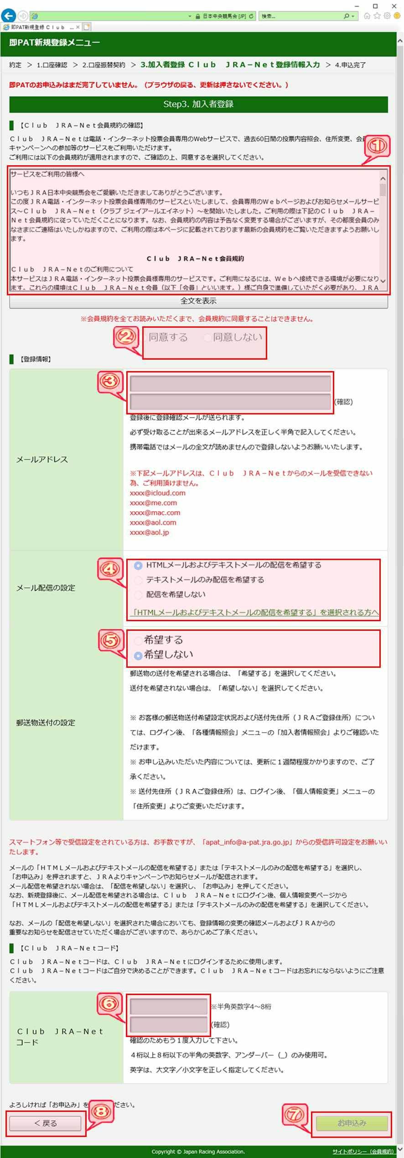Open favorites star icon
Image resolution: width=404 pixels, height=1158 pixels.
coord(377,16)
